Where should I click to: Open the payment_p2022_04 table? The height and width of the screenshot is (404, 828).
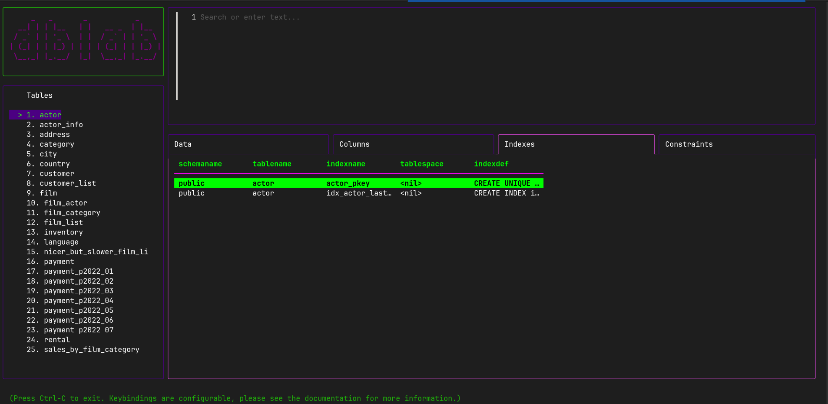point(70,301)
